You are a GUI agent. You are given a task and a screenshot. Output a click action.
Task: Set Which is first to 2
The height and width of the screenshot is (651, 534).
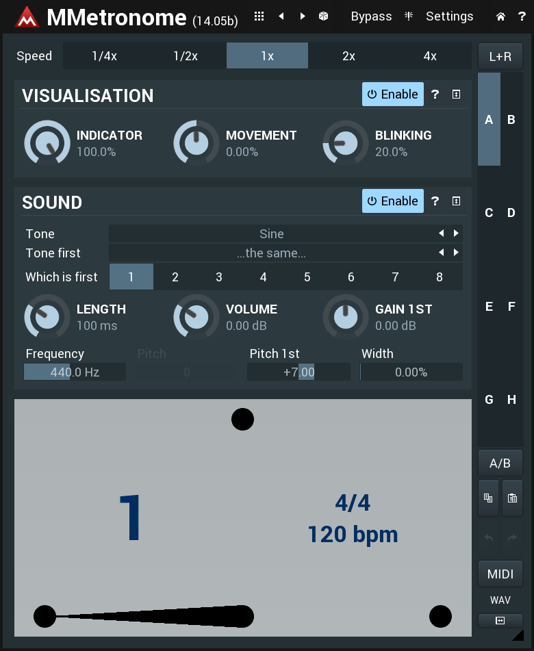(175, 277)
